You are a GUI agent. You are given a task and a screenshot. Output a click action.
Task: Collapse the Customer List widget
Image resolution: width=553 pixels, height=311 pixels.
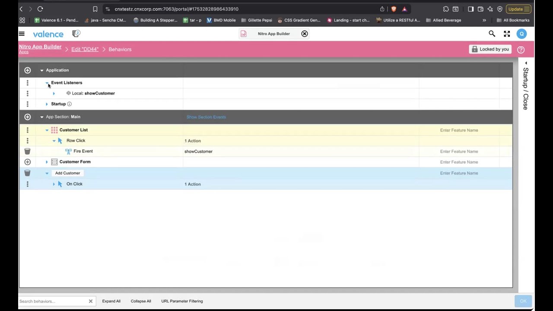(x=47, y=130)
